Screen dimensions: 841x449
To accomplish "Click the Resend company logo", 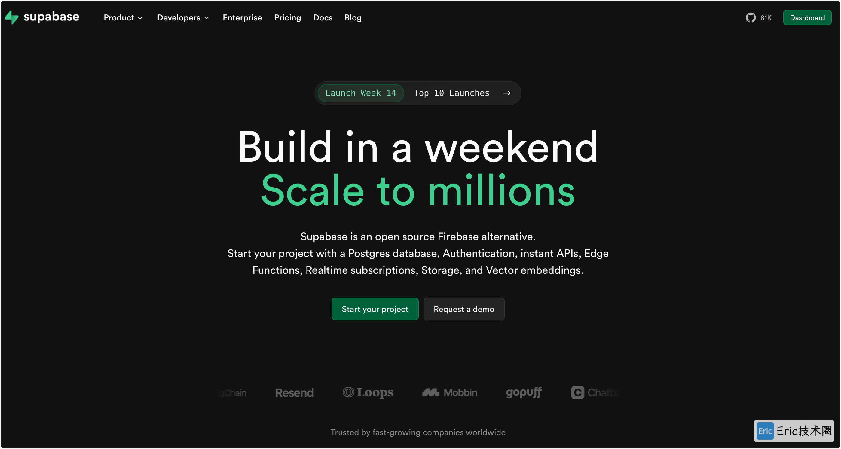I will [x=295, y=392].
